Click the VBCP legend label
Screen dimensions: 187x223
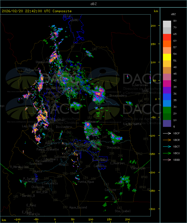(x=176, y=133)
